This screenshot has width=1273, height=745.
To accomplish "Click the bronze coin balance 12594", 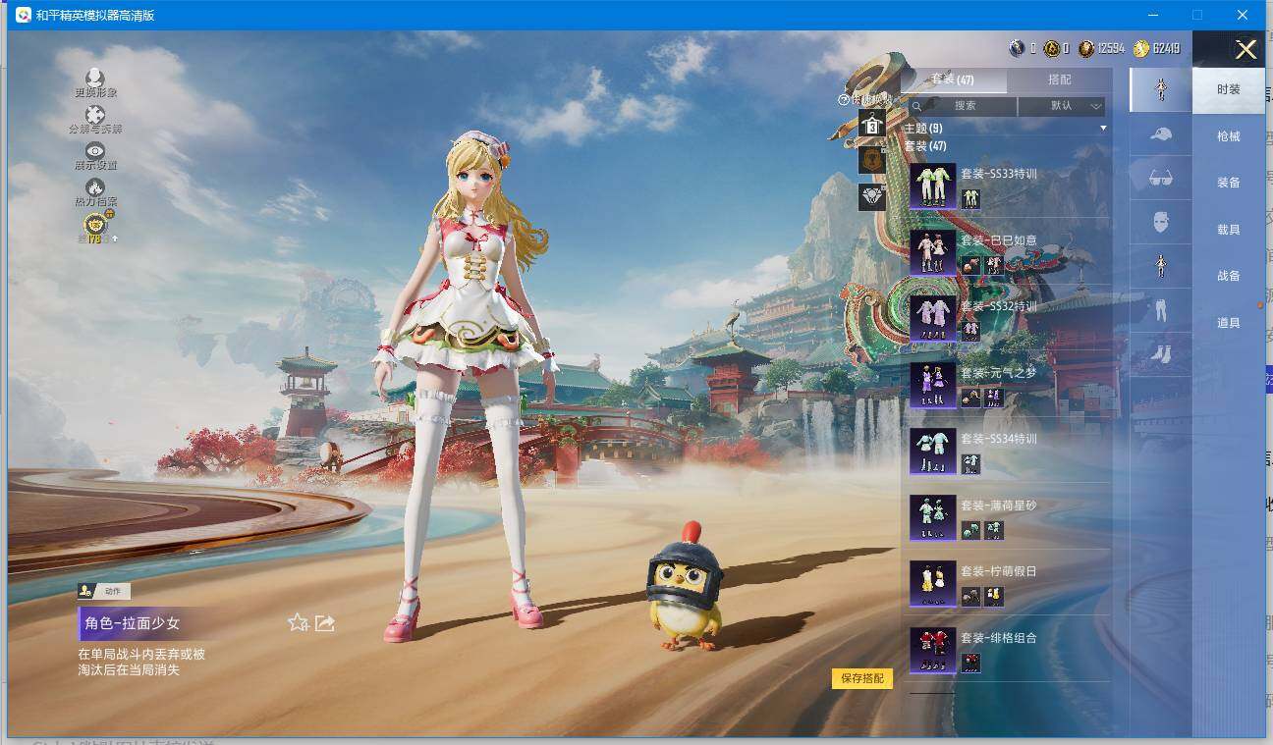I will click(x=1102, y=48).
